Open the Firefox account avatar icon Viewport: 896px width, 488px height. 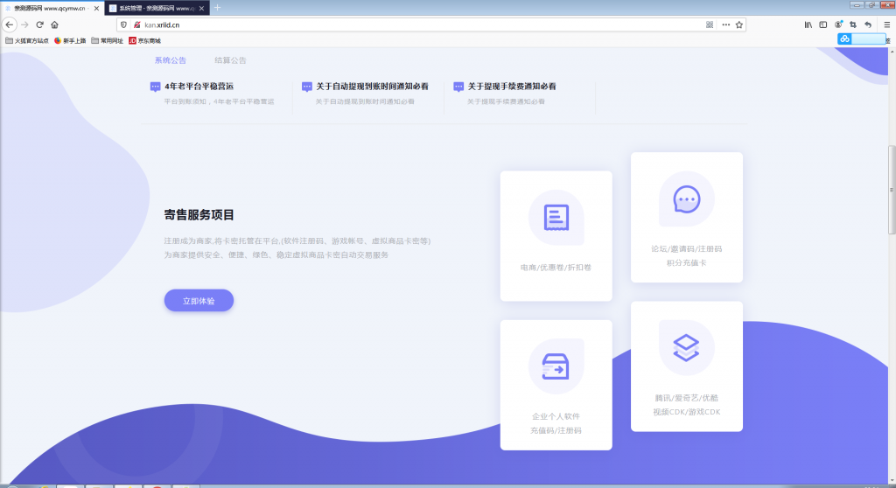(x=838, y=24)
